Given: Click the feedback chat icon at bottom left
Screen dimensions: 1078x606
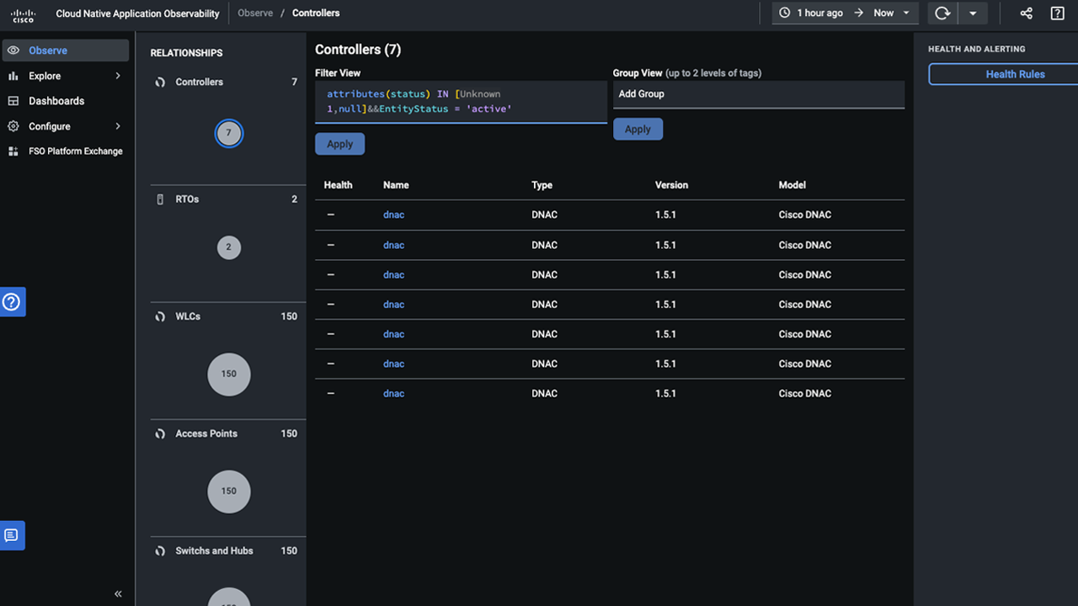Looking at the screenshot, I should [x=12, y=535].
